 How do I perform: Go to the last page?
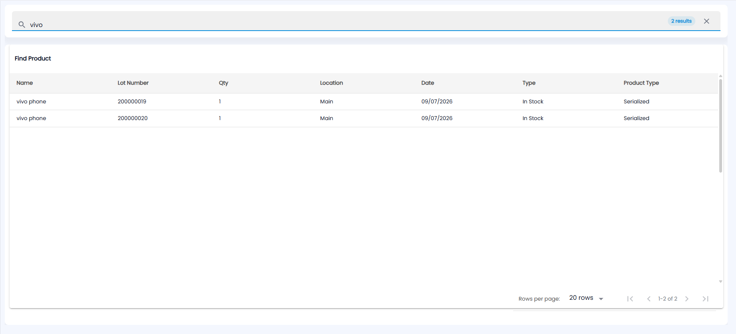[705, 299]
